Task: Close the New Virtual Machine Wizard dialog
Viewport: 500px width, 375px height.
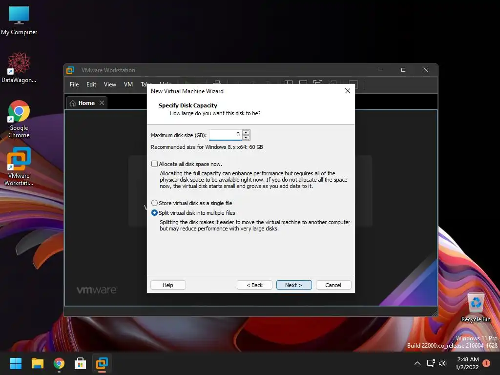Action: pos(348,91)
